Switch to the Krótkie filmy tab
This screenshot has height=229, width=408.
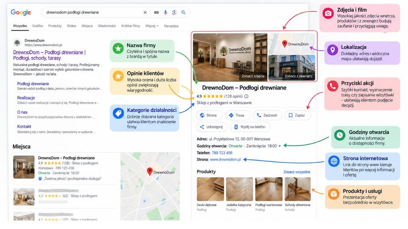(131, 26)
